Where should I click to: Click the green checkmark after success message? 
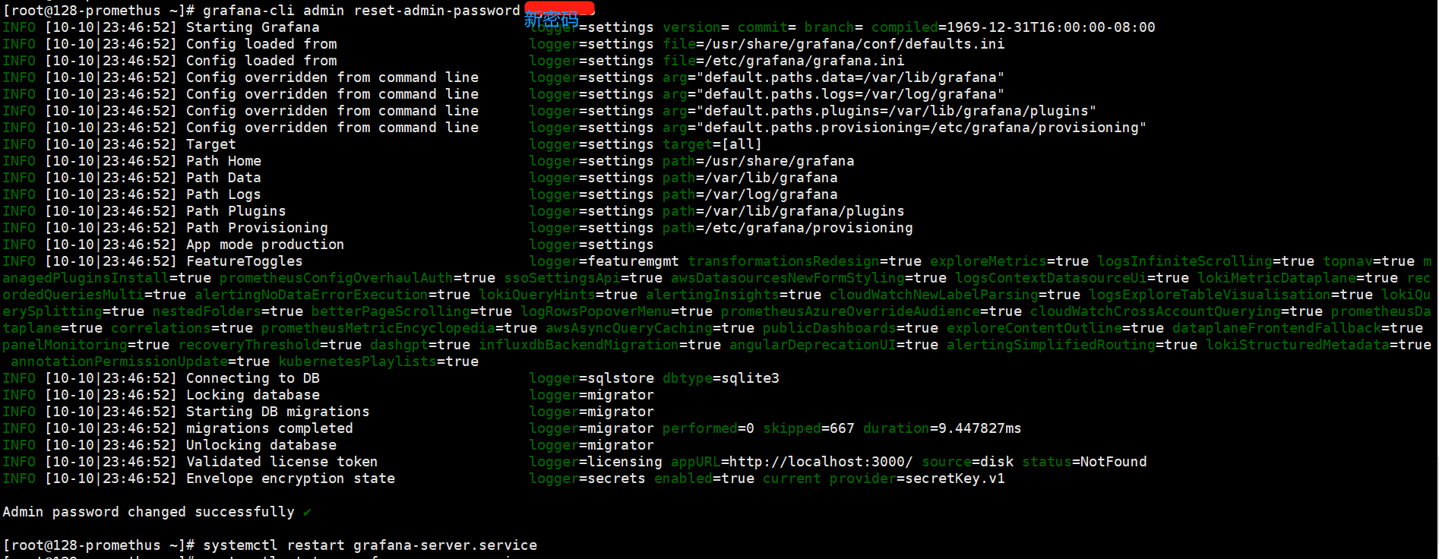pyautogui.click(x=307, y=513)
